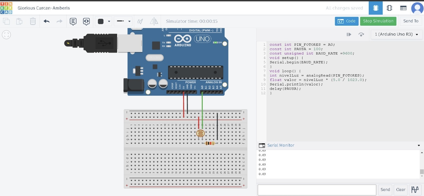Image resolution: width=424 pixels, height=196 pixels.
Task: Switch to circuit view tab
Action: [375, 8]
